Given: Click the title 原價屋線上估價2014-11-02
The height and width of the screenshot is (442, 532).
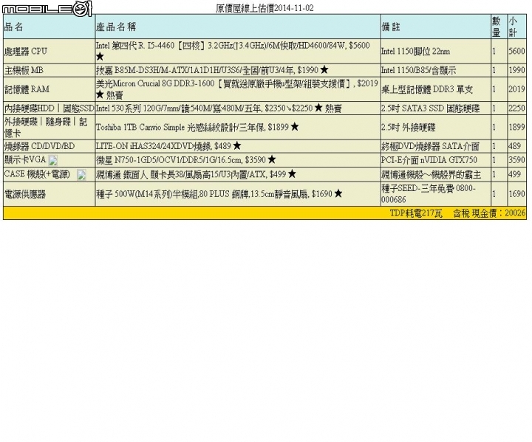Looking at the screenshot, I should click(265, 8).
